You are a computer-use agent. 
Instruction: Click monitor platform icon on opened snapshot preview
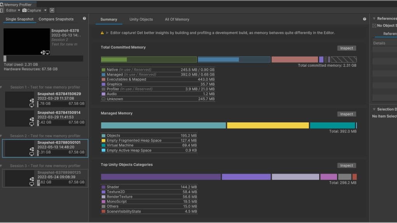coord(47,52)
